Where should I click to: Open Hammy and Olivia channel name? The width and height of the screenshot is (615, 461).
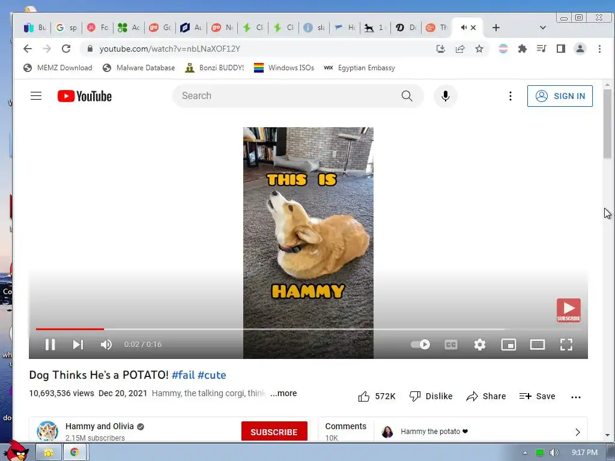(x=100, y=426)
